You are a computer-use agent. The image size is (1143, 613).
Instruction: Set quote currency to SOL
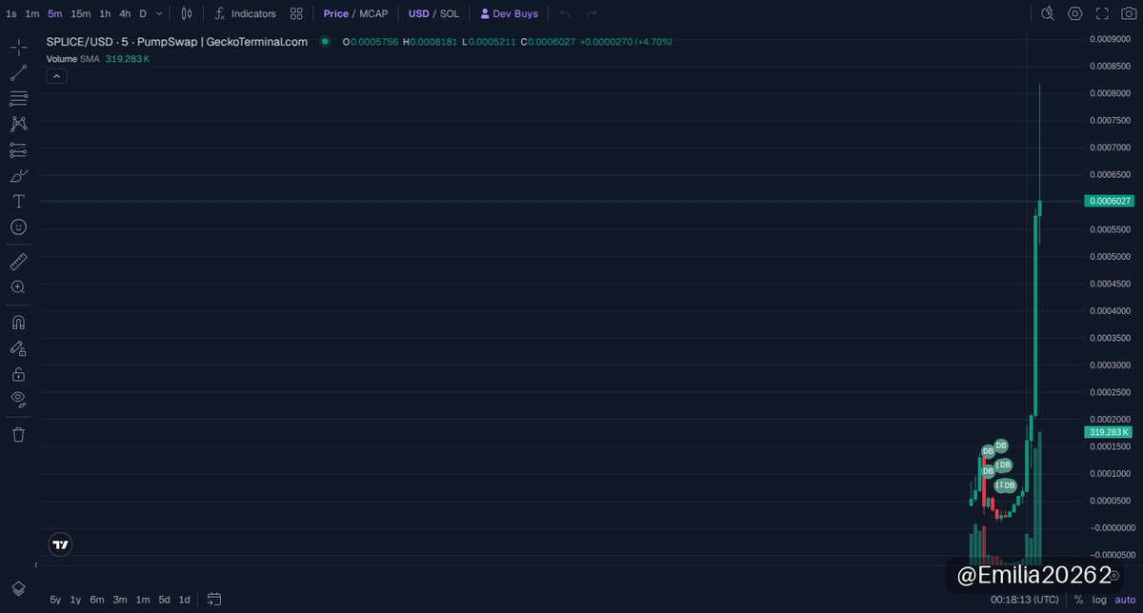[x=450, y=14]
